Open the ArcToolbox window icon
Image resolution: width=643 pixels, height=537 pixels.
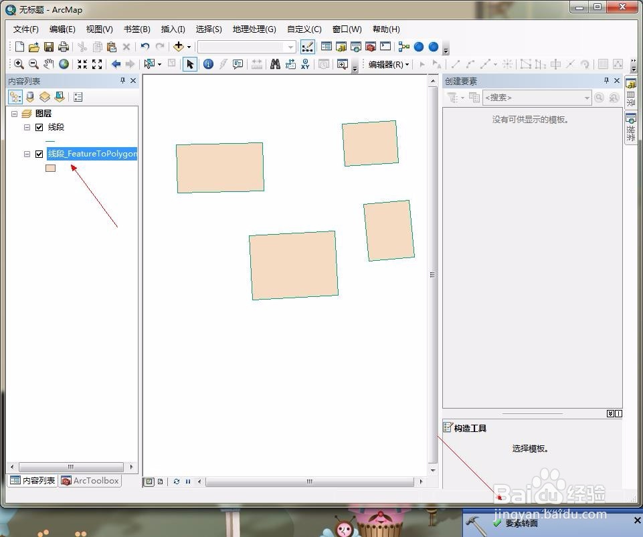(x=371, y=47)
